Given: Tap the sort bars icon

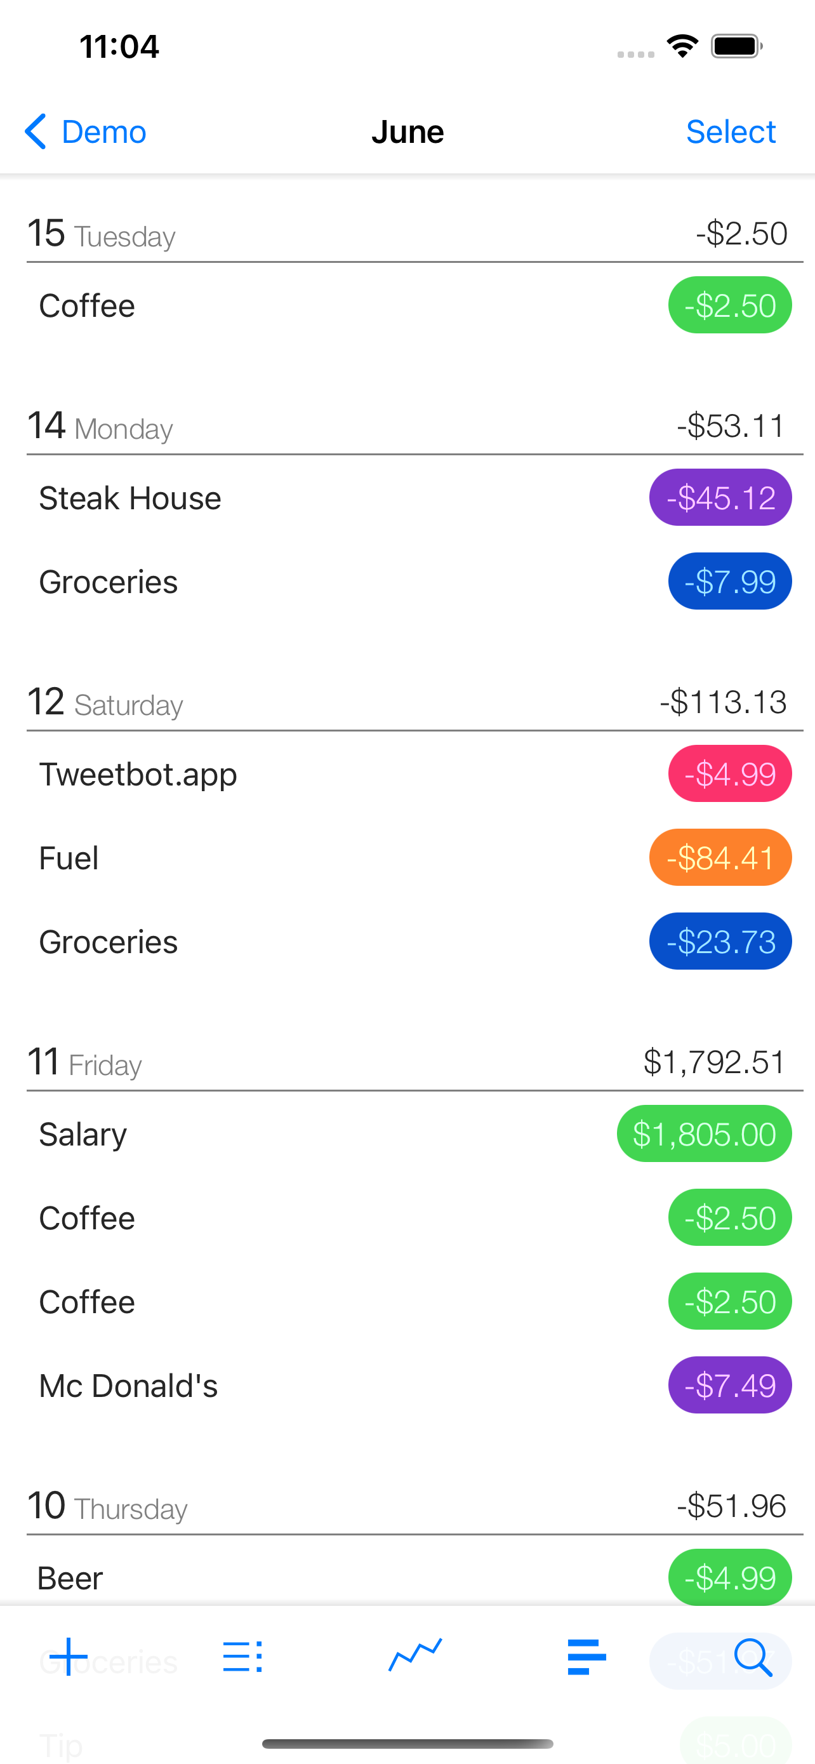Looking at the screenshot, I should coord(586,1657).
